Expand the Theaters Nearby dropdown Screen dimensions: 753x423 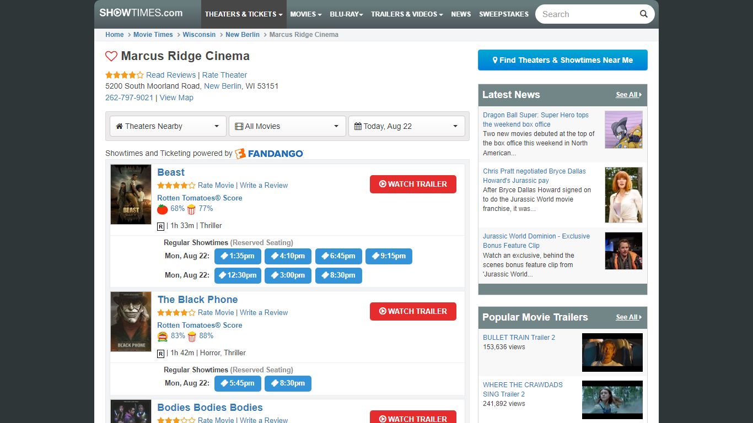[168, 126]
